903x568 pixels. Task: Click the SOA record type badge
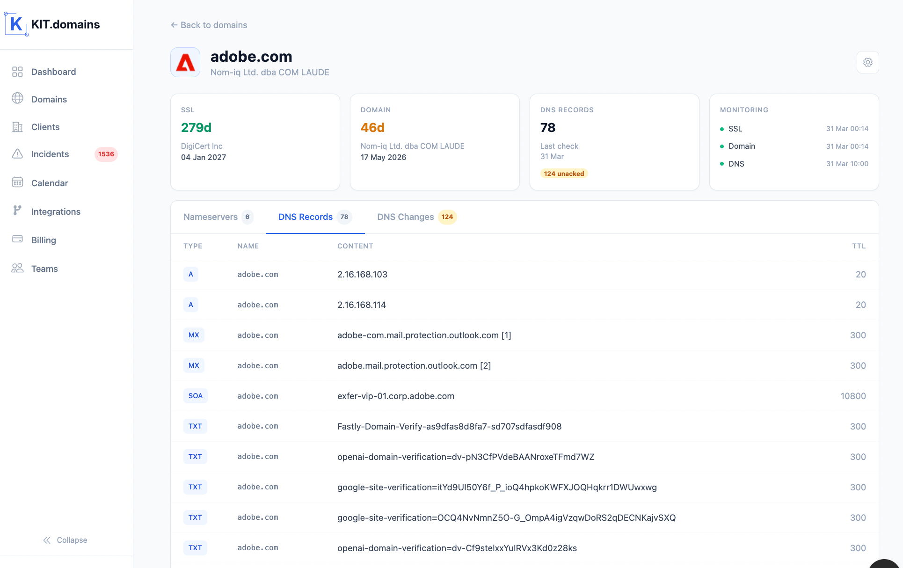tap(196, 396)
